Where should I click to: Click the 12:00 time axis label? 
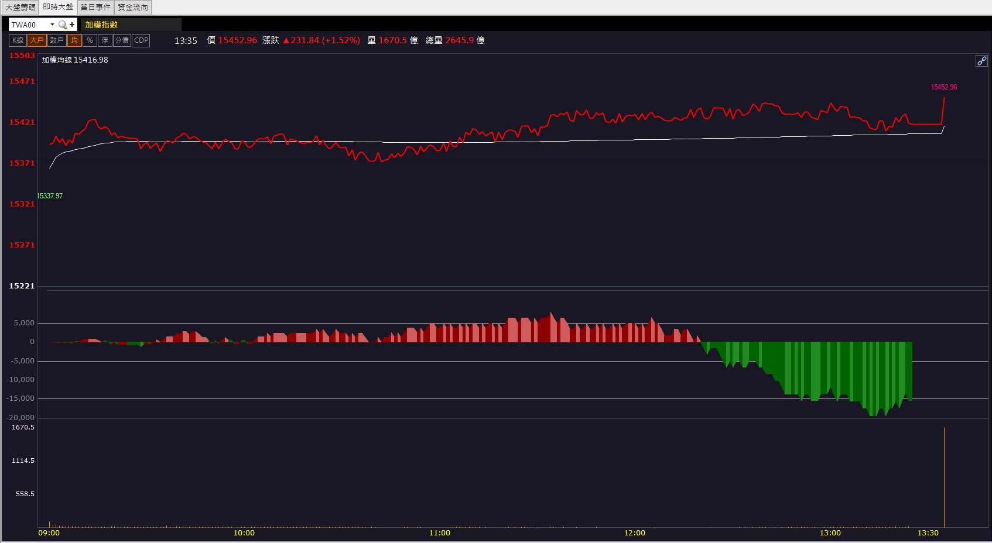click(635, 533)
